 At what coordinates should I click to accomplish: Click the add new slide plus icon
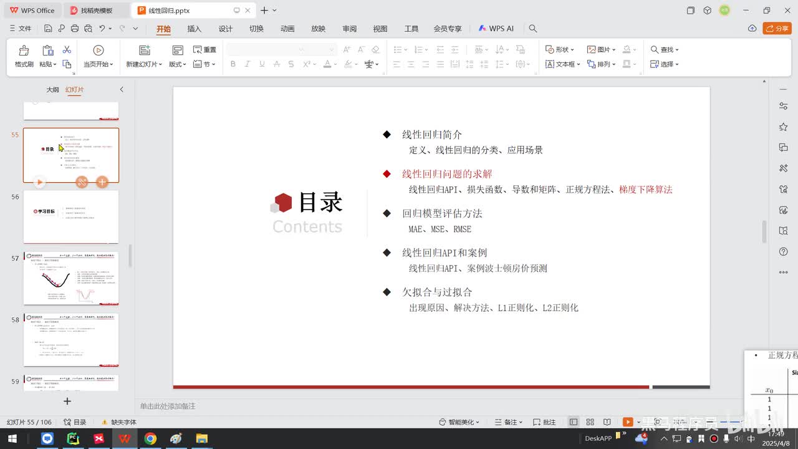(67, 401)
